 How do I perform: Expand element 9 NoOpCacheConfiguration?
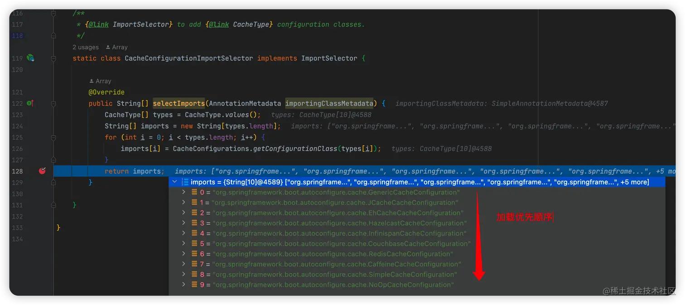pyautogui.click(x=183, y=284)
